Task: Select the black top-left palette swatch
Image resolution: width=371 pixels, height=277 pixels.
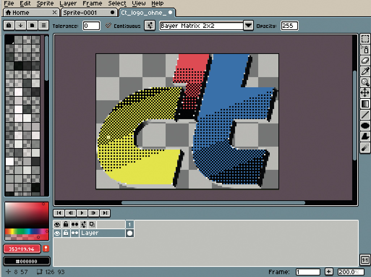Action: pyautogui.click(x=9, y=39)
